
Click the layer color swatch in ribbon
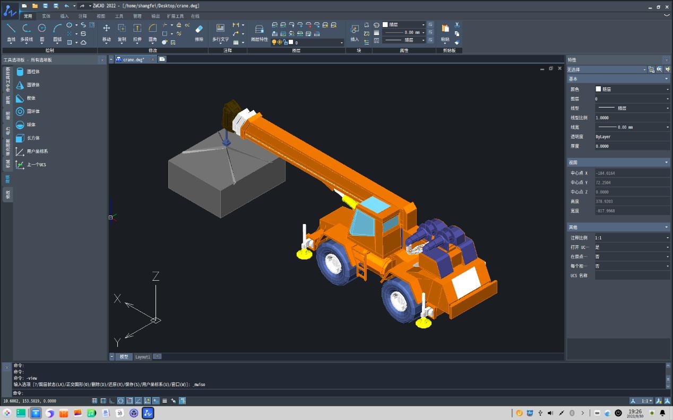click(x=291, y=42)
